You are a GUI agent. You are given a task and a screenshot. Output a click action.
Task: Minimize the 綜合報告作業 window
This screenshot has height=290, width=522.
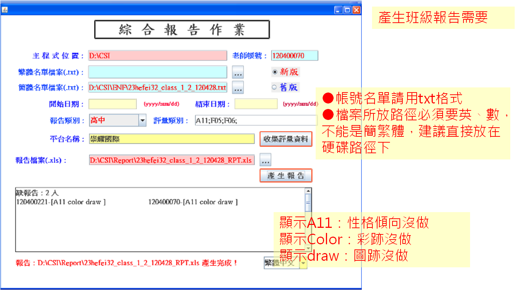(338, 10)
